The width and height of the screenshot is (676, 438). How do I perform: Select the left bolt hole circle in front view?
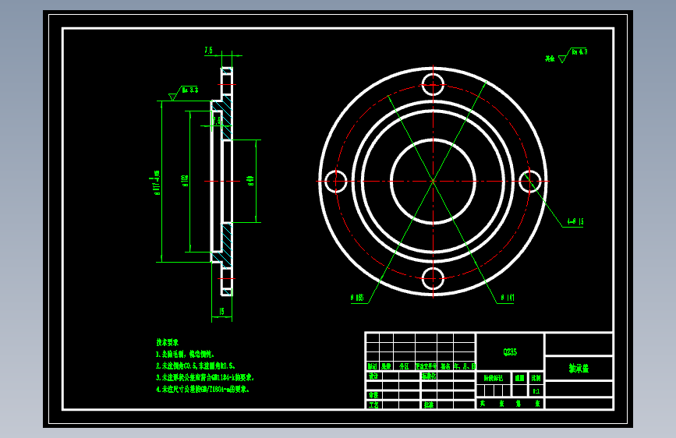click(x=335, y=181)
